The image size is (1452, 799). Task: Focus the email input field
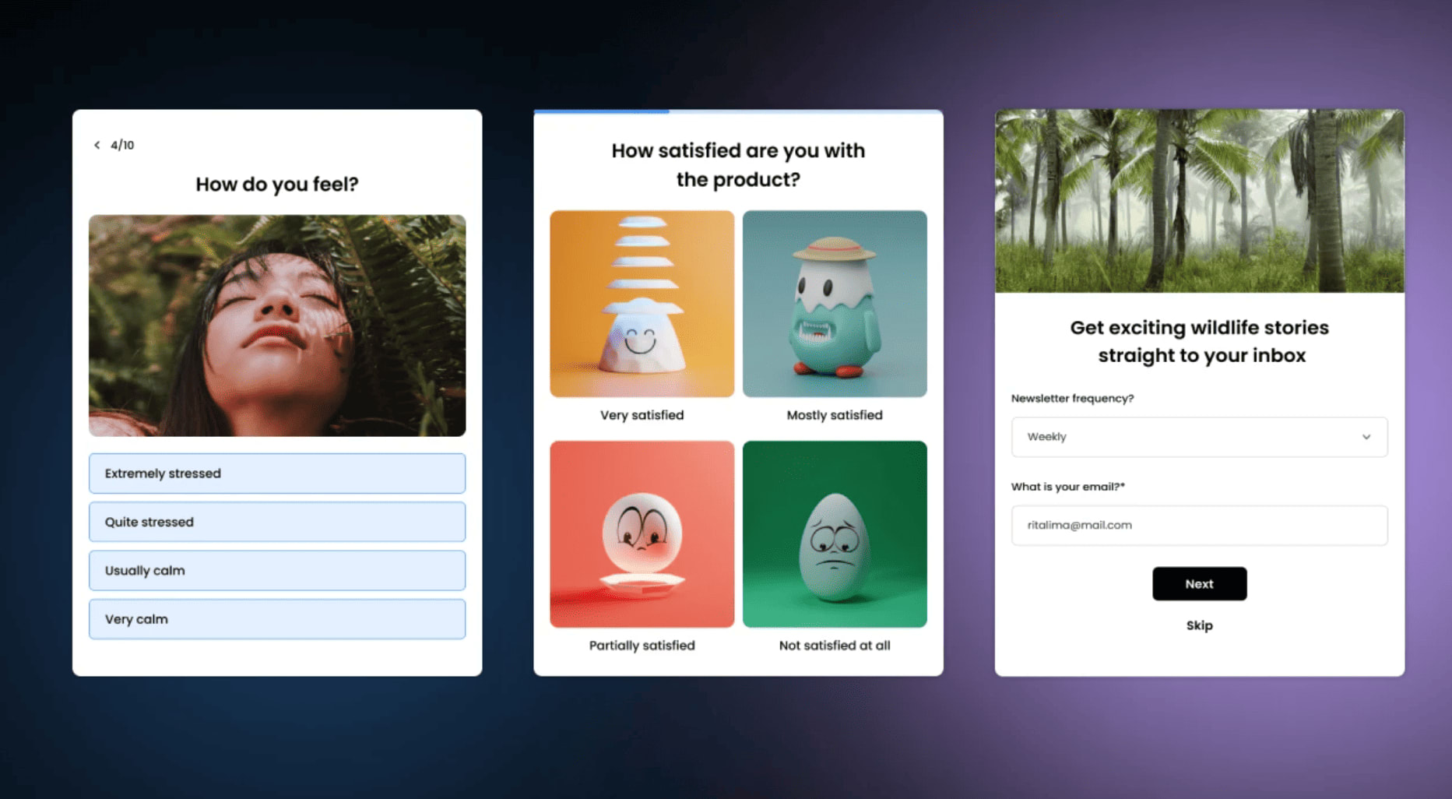coord(1199,526)
